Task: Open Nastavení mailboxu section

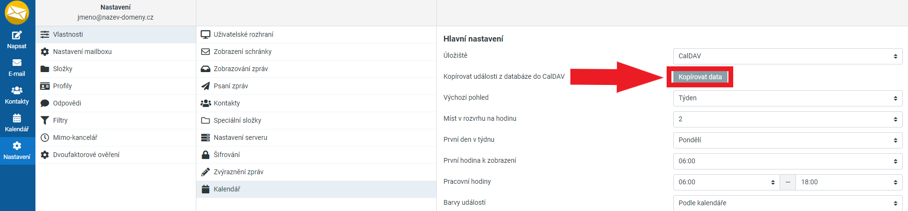Action: click(82, 52)
